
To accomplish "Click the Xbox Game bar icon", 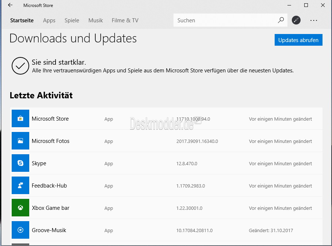I will (20, 208).
